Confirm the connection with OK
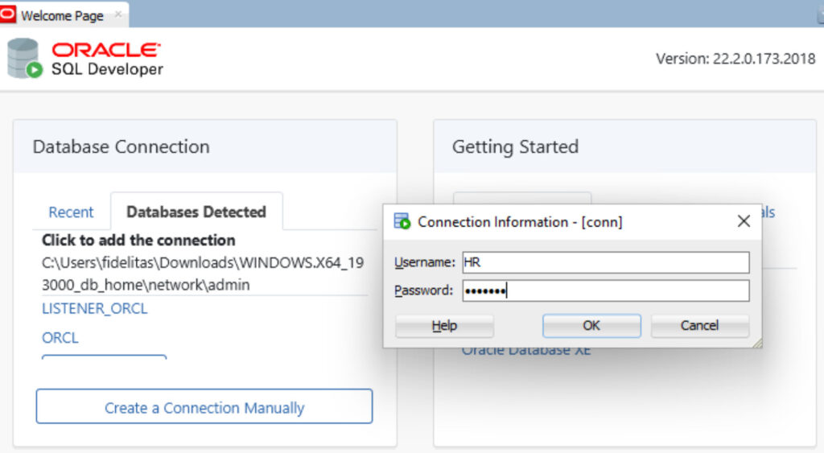Screen dimensions: 824x453 tap(591, 326)
